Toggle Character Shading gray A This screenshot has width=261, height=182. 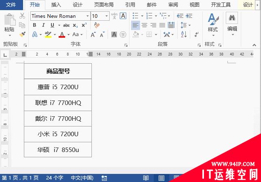pos(114,34)
